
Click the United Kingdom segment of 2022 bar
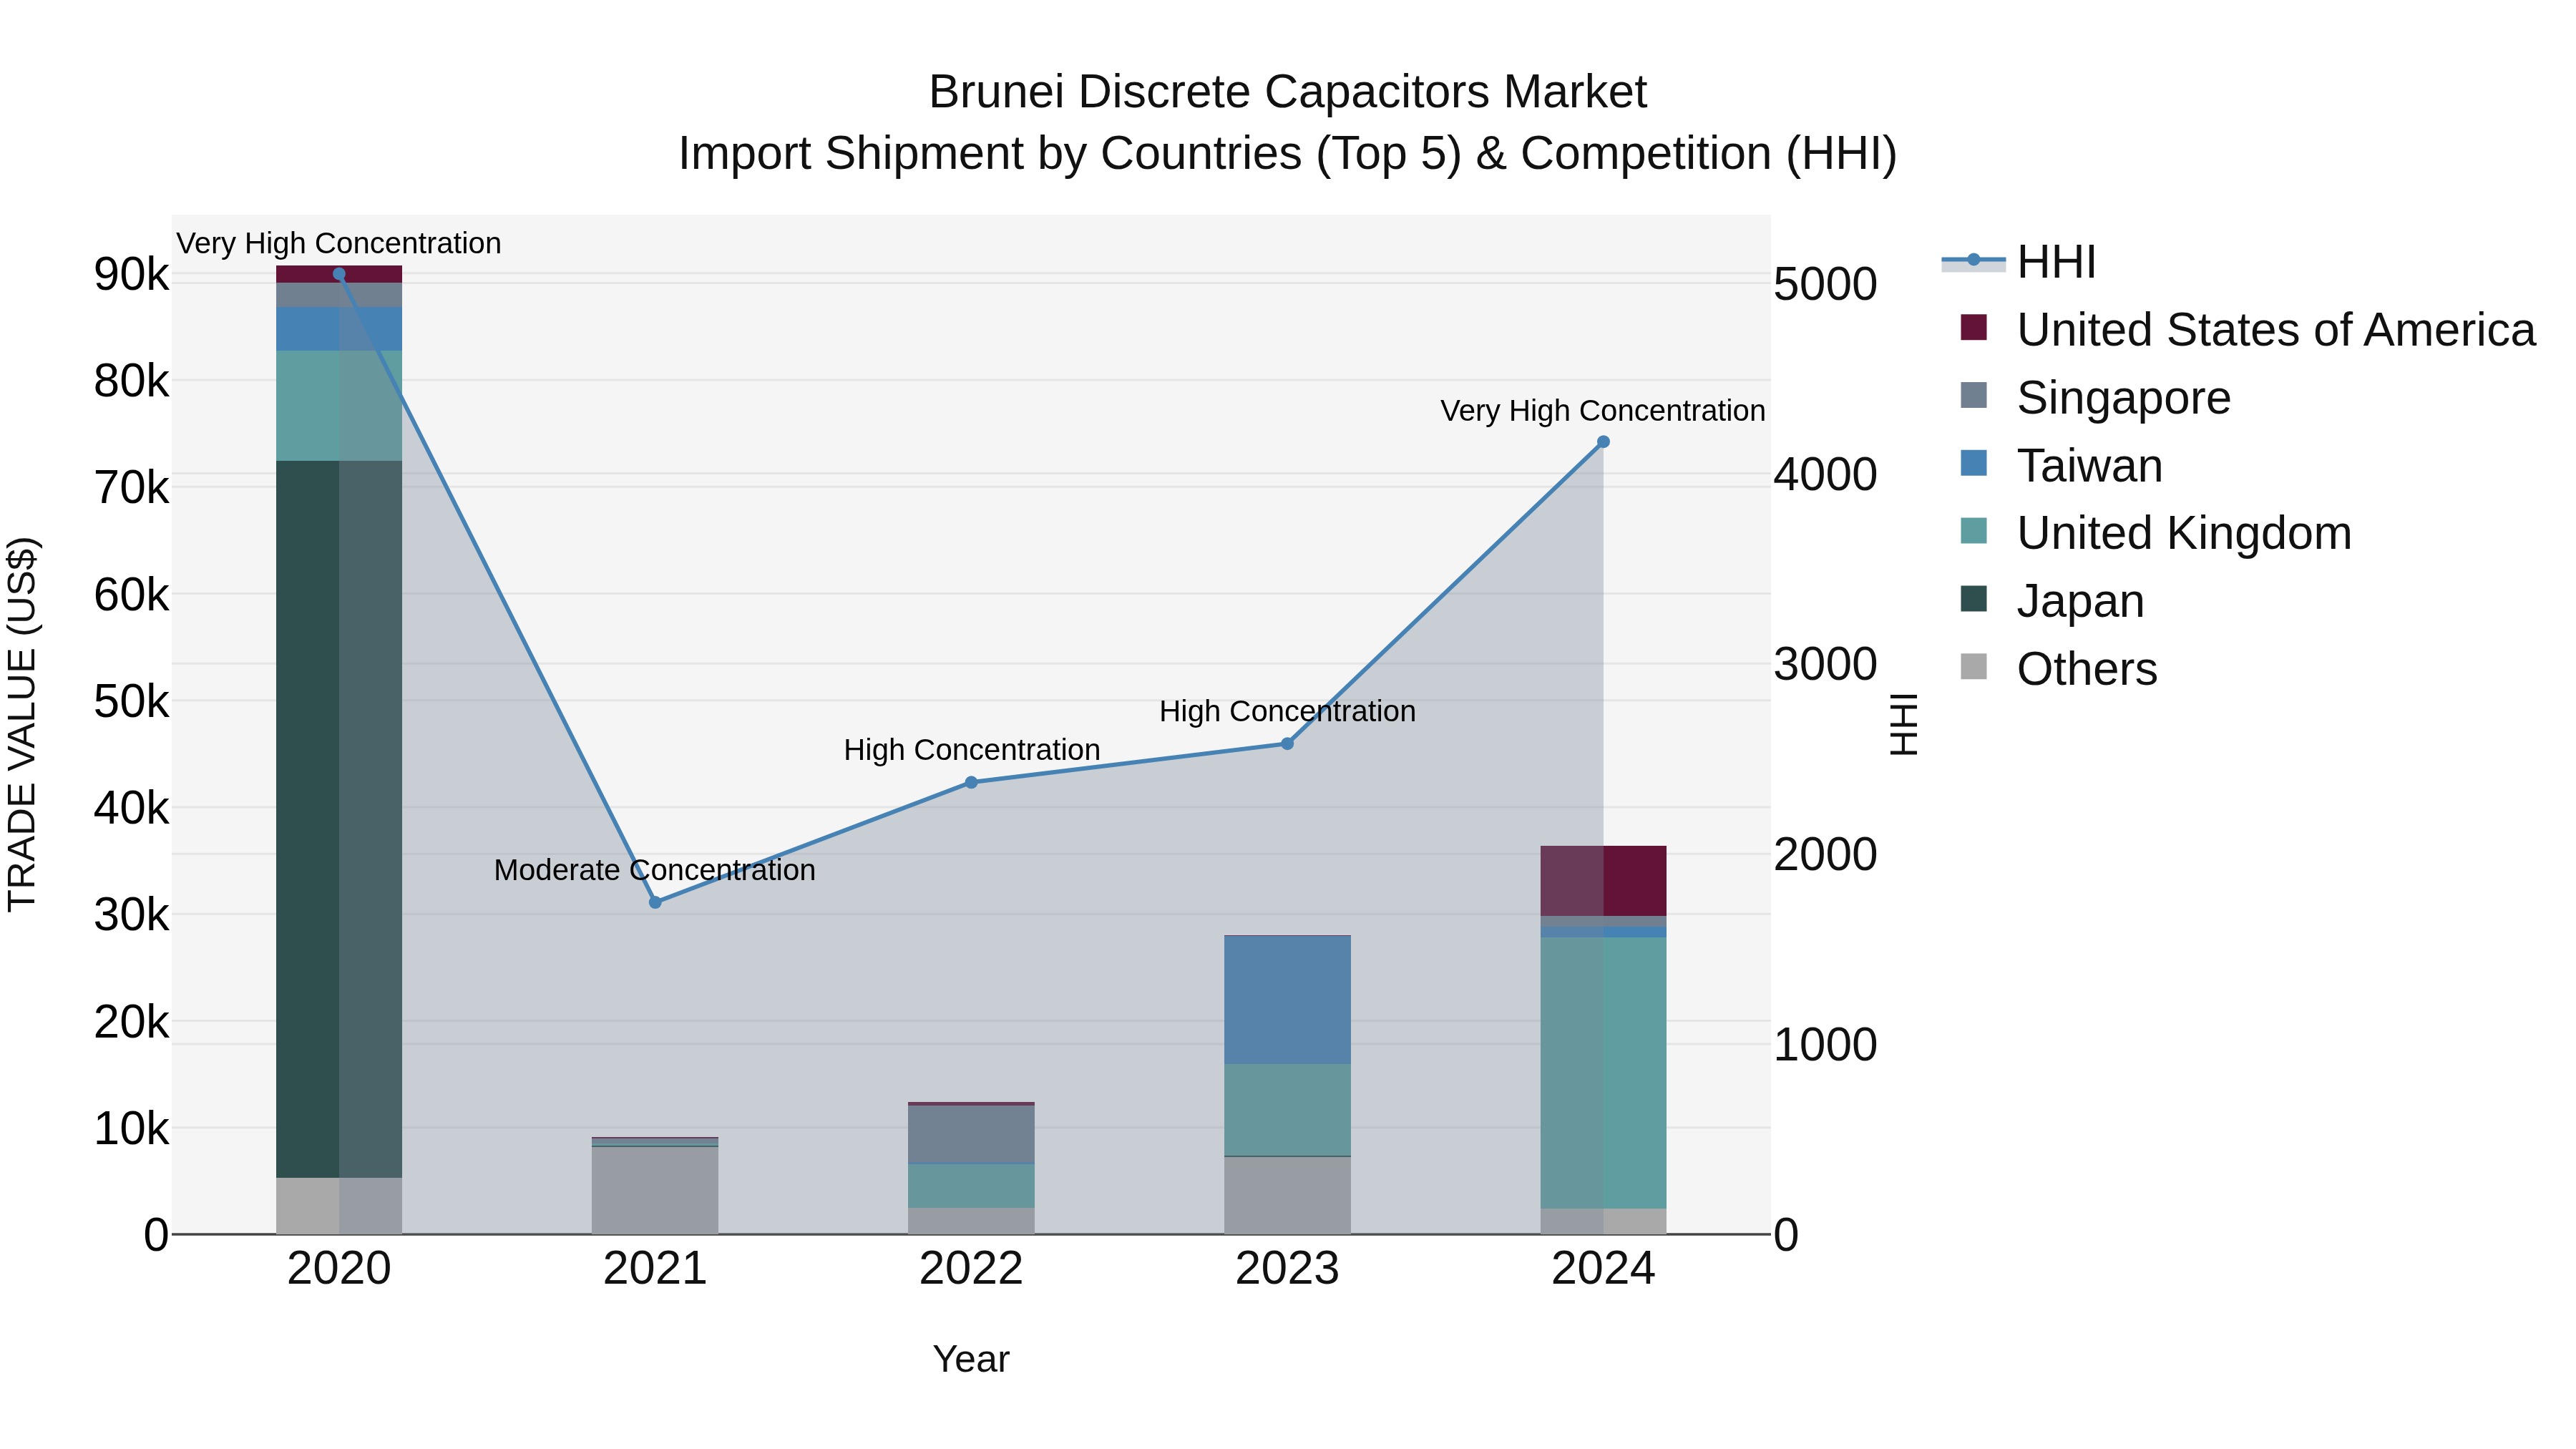(x=971, y=1186)
